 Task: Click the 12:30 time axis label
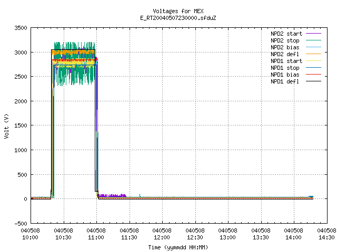(x=195, y=237)
